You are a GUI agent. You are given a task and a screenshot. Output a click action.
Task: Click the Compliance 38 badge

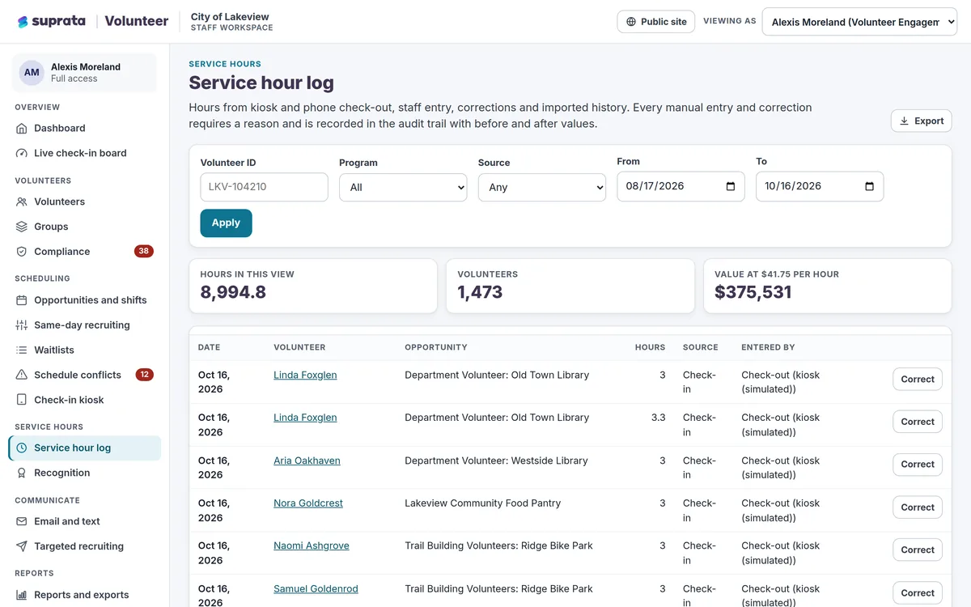coord(144,251)
